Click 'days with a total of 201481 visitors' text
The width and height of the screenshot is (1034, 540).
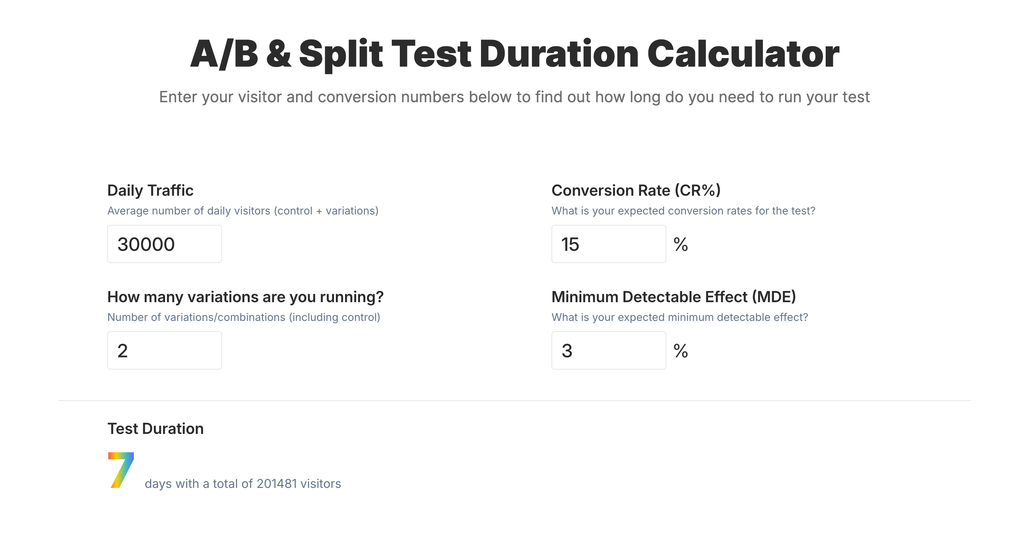point(242,483)
